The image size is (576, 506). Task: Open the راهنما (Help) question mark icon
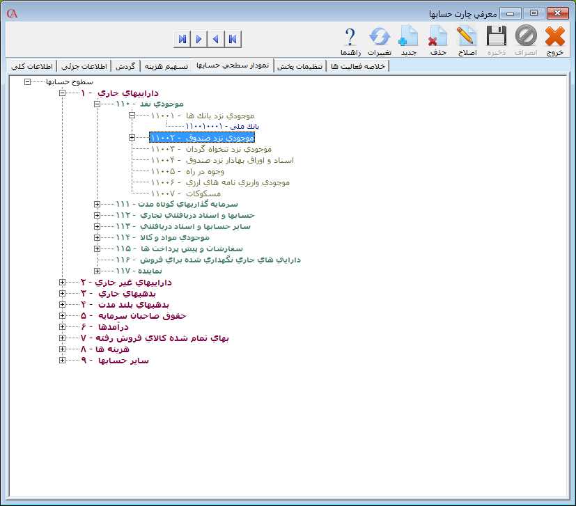(x=350, y=40)
